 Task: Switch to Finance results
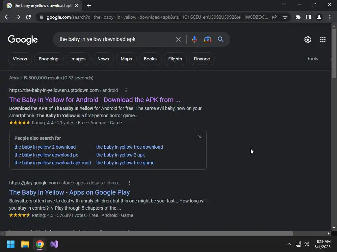tap(202, 59)
